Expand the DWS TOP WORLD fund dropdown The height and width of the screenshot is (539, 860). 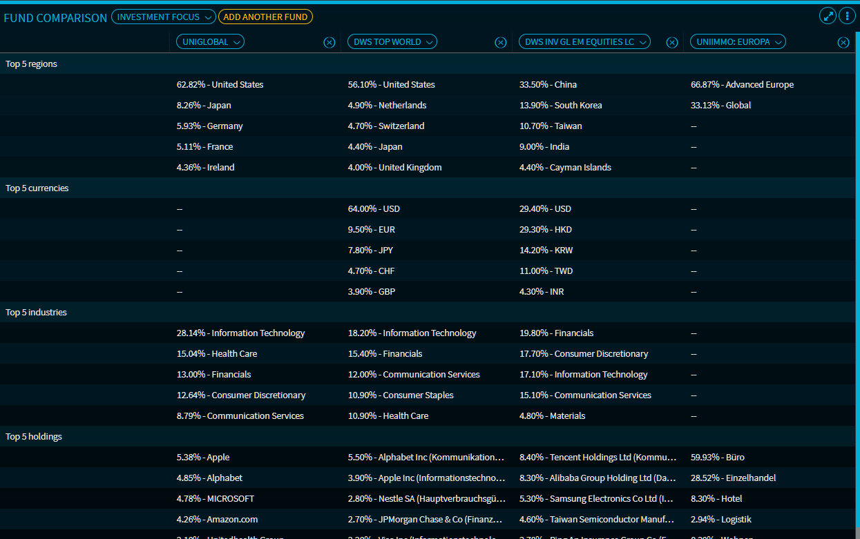(392, 42)
